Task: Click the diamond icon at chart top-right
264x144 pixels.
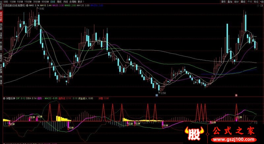Action: point(258,6)
